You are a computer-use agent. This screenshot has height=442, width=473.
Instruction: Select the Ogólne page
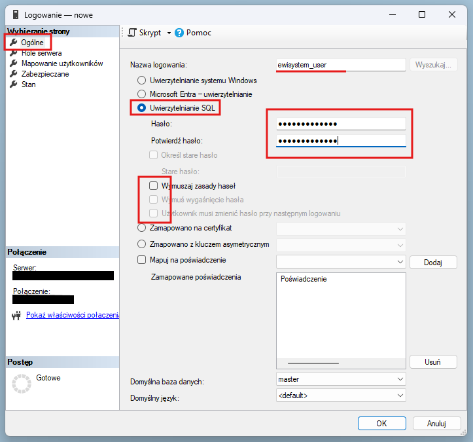click(x=32, y=43)
